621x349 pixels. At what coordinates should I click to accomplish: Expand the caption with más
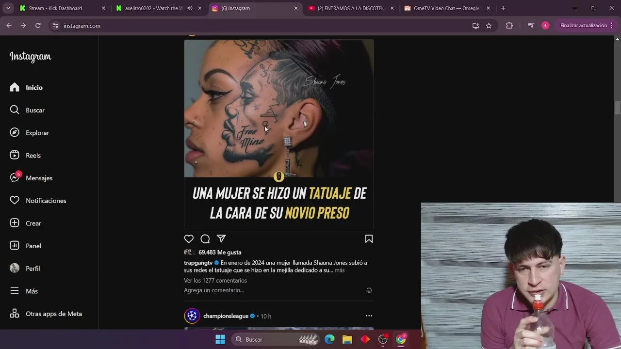340,270
